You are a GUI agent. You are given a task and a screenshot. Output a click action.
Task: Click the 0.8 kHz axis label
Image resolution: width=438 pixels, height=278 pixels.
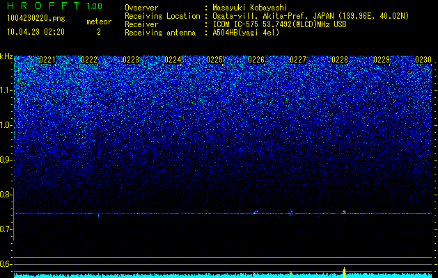coord(6,195)
